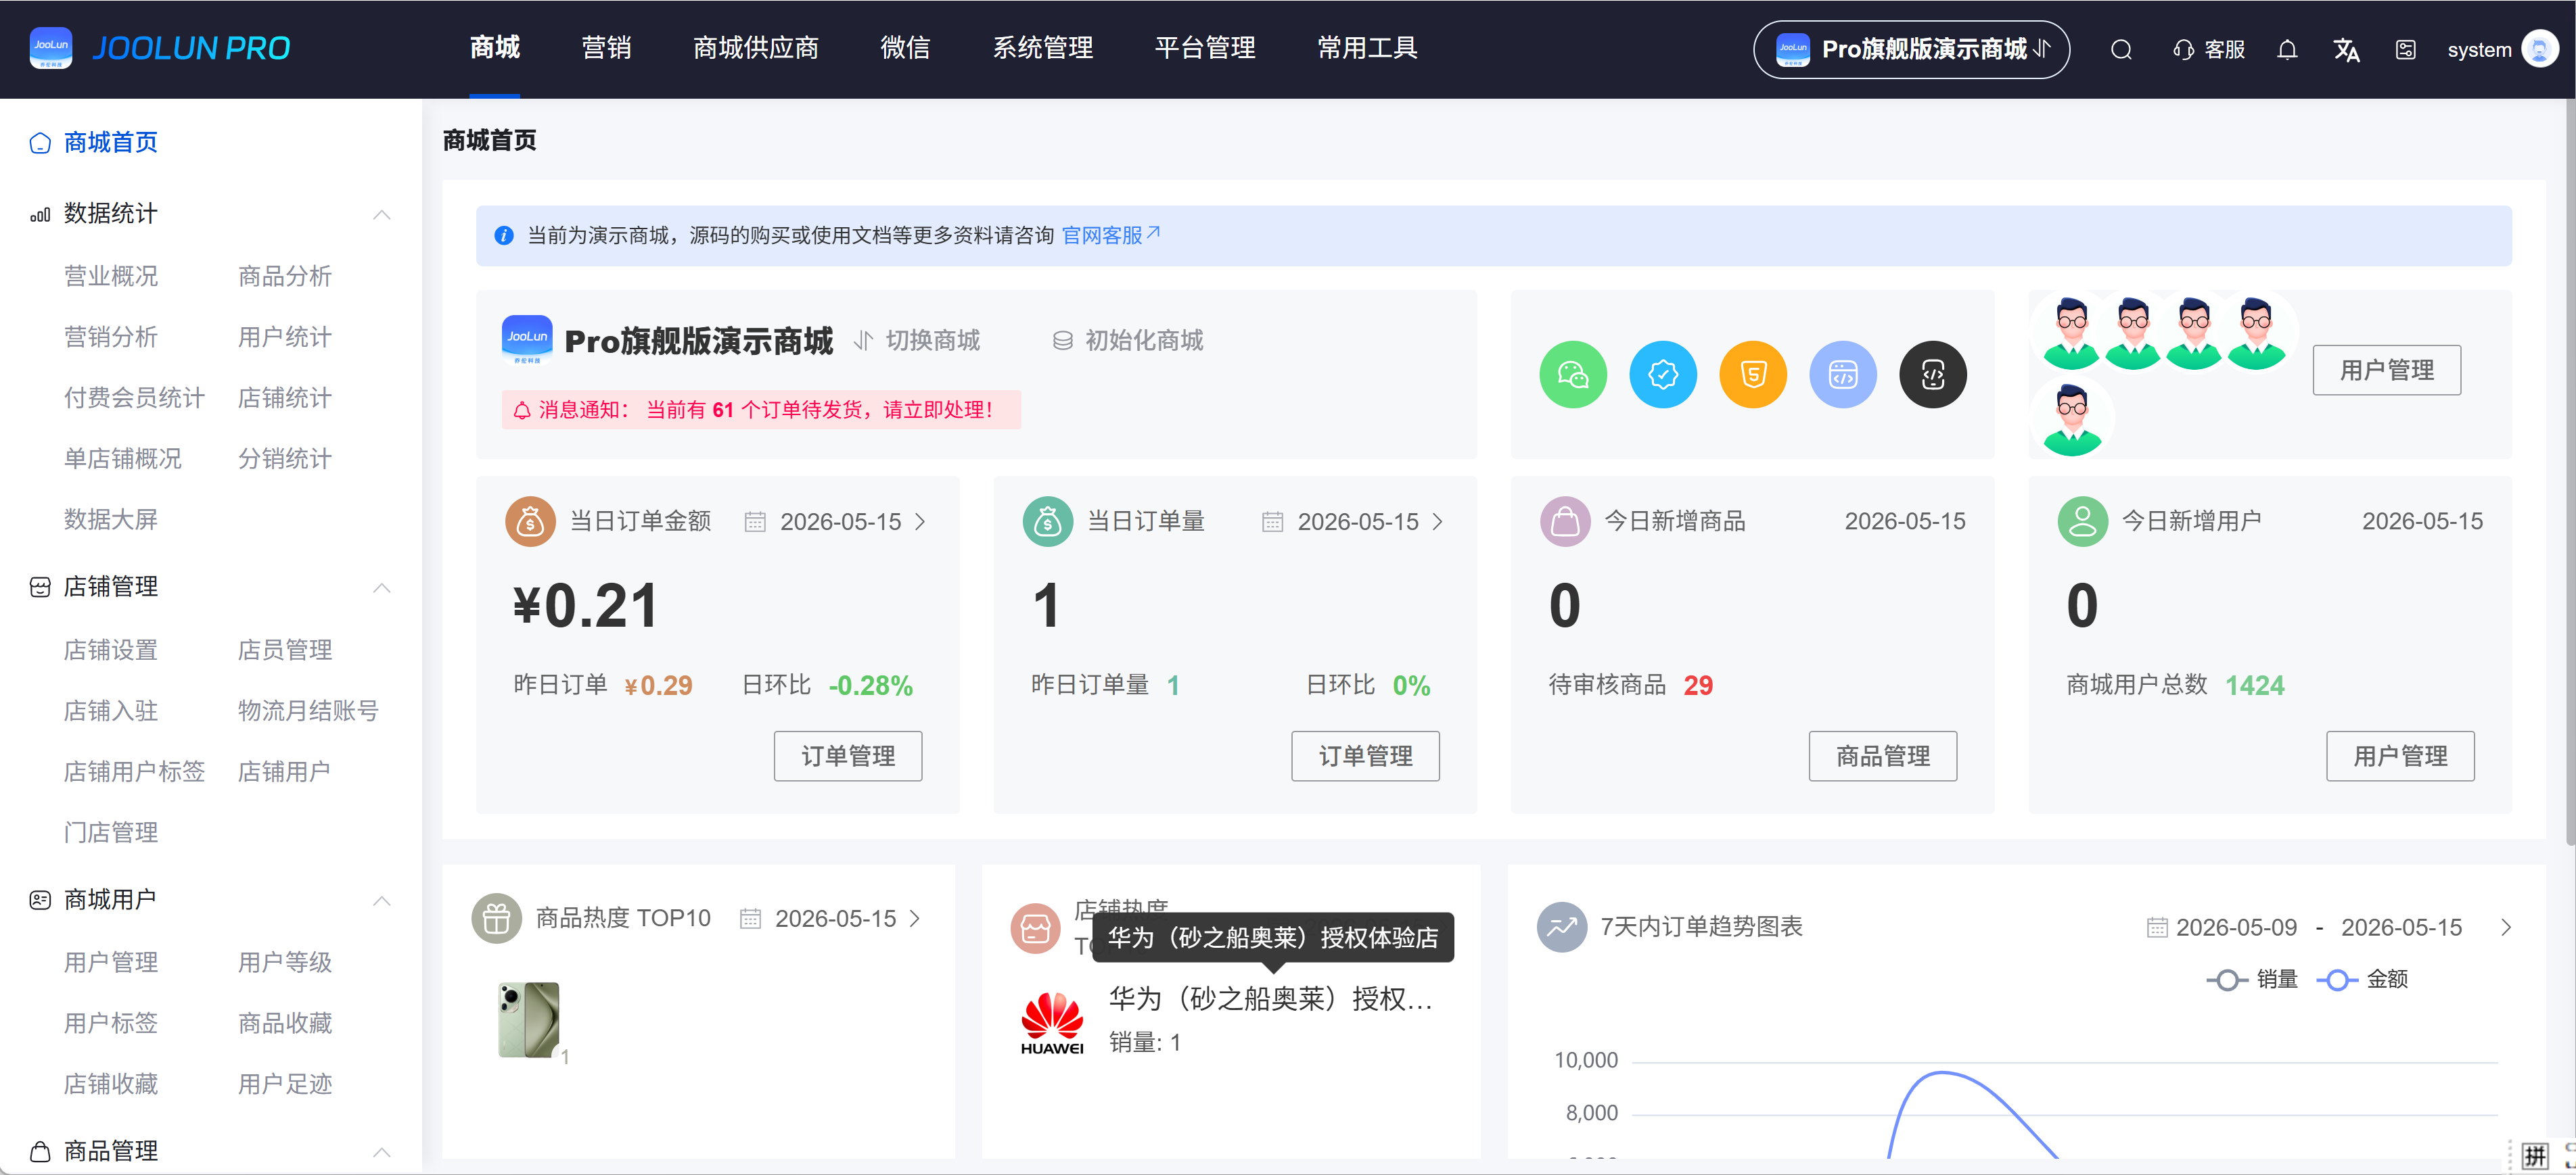Switch to the 商城供应商 top tab
2576x1175 pixels.
(x=756, y=48)
